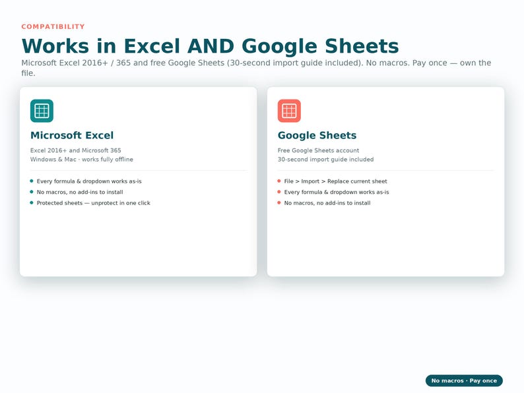Click the 'Google Sheets' card heading
The image size is (524, 393).
point(317,135)
